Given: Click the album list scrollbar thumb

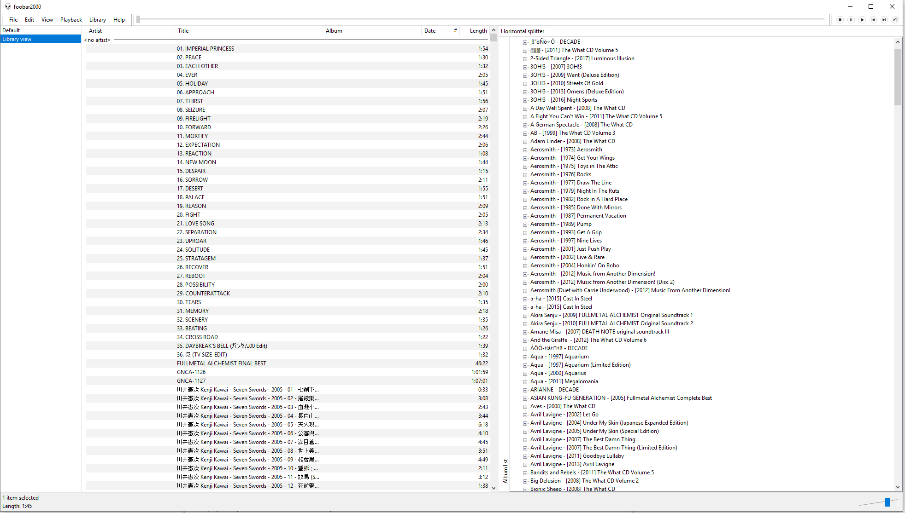Looking at the screenshot, I should coord(898,77).
